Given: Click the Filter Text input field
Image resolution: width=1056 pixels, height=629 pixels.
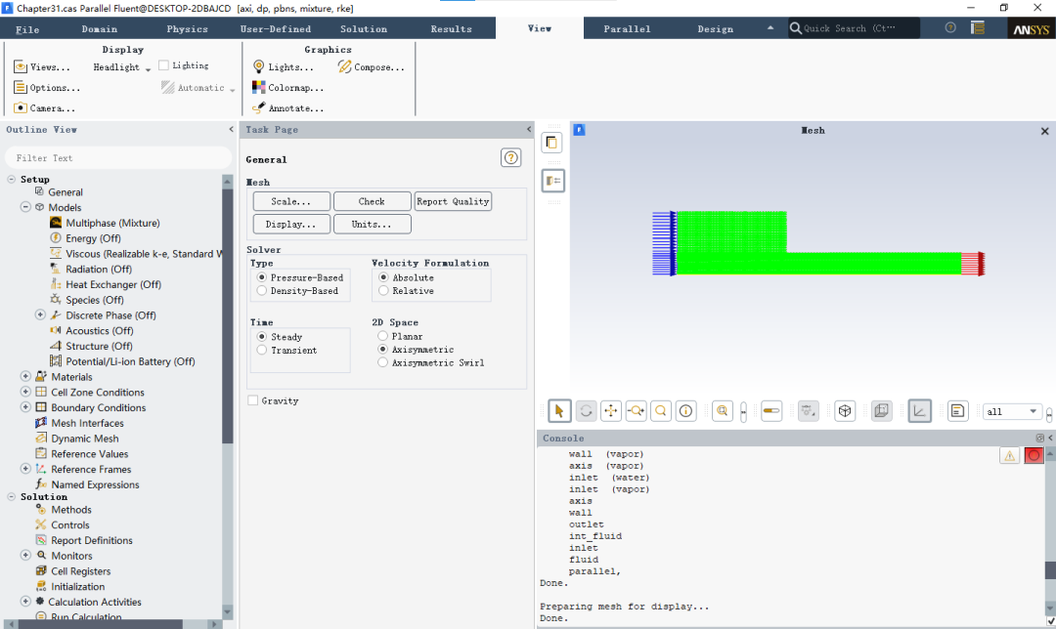Looking at the screenshot, I should click(x=118, y=157).
